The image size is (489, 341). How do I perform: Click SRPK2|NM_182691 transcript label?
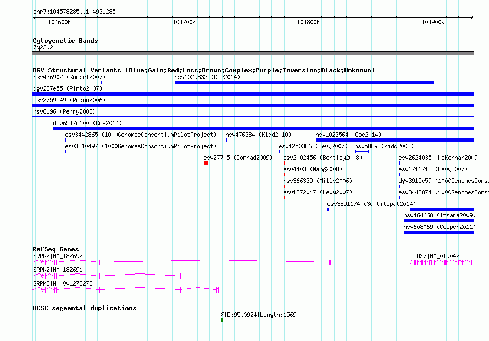[x=58, y=270]
